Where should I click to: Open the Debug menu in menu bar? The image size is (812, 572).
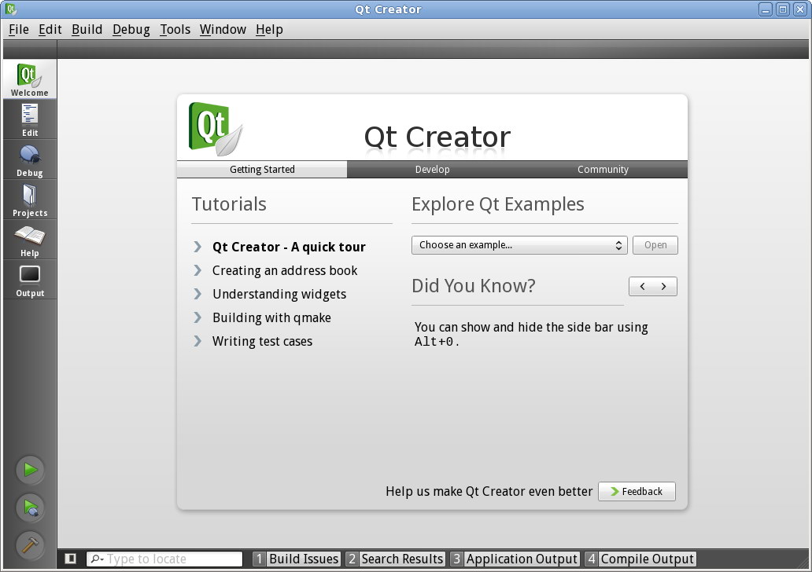pos(131,30)
